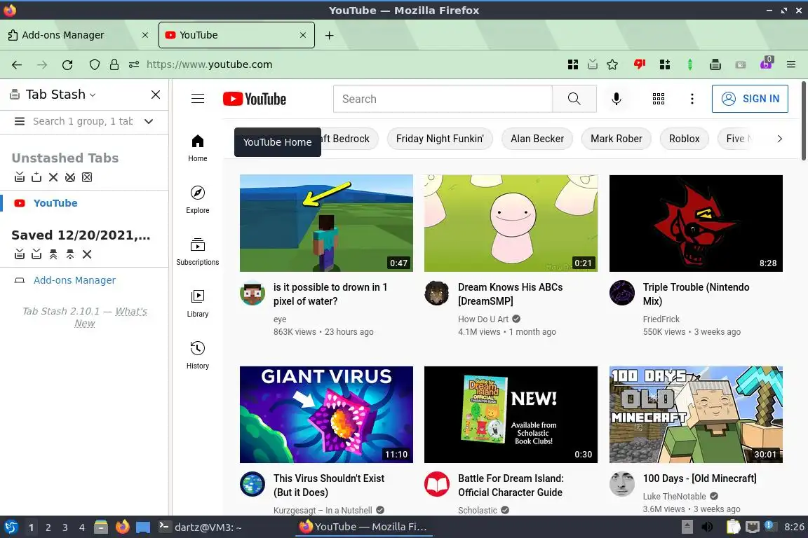This screenshot has height=538, width=808.
Task: Collapse all groups chevron in Tab Stash search bar
Action: tap(149, 121)
